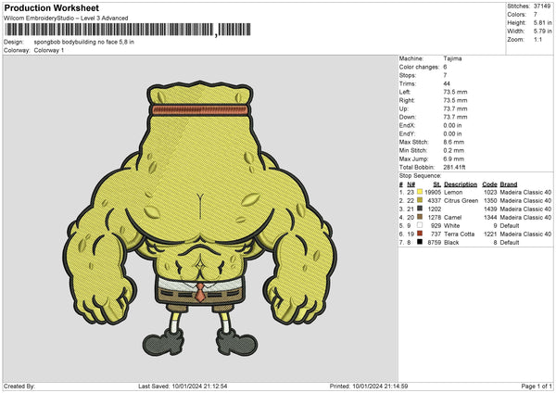This screenshot has height=393, width=556.
Task: Click the Total Bobbin value '281.41ft'
Action: pos(454,167)
